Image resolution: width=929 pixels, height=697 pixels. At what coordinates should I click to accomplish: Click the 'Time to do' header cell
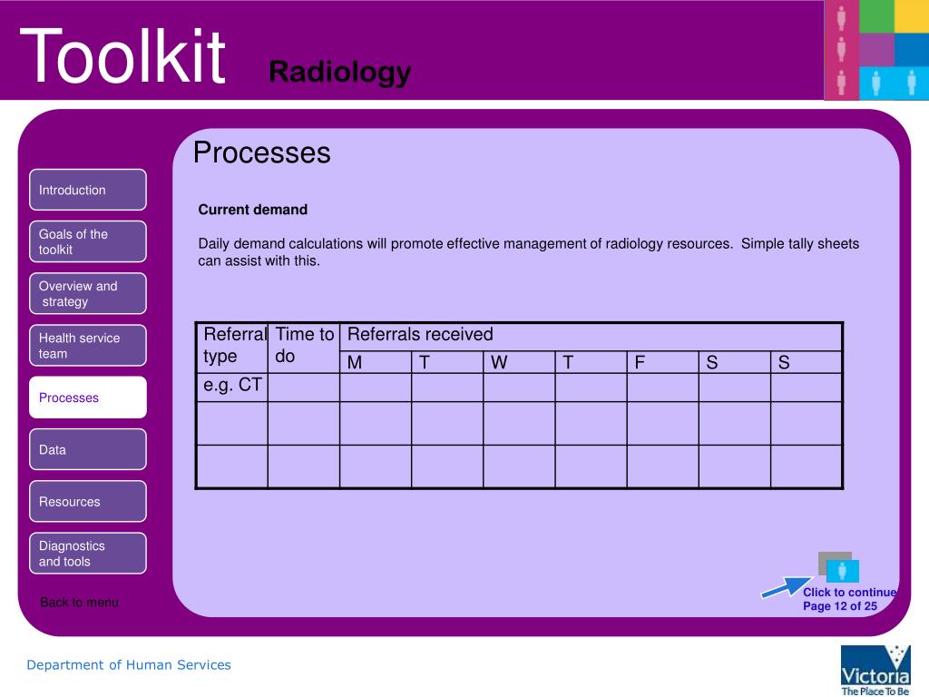tap(304, 348)
